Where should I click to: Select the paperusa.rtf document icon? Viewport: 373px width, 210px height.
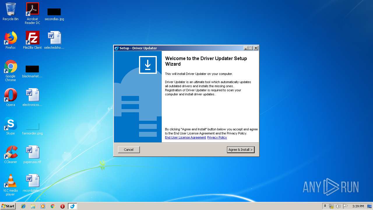(x=32, y=155)
